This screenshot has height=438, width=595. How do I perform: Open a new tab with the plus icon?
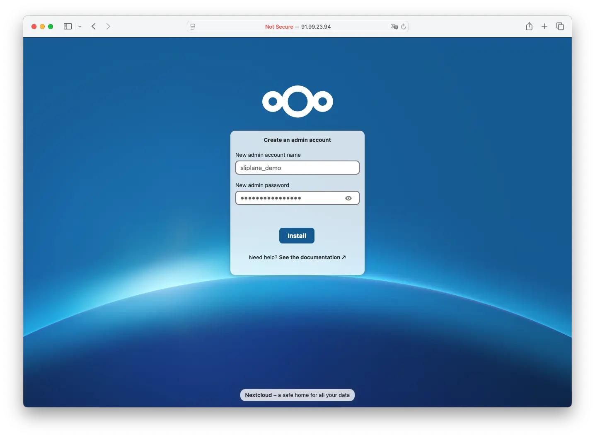[544, 26]
